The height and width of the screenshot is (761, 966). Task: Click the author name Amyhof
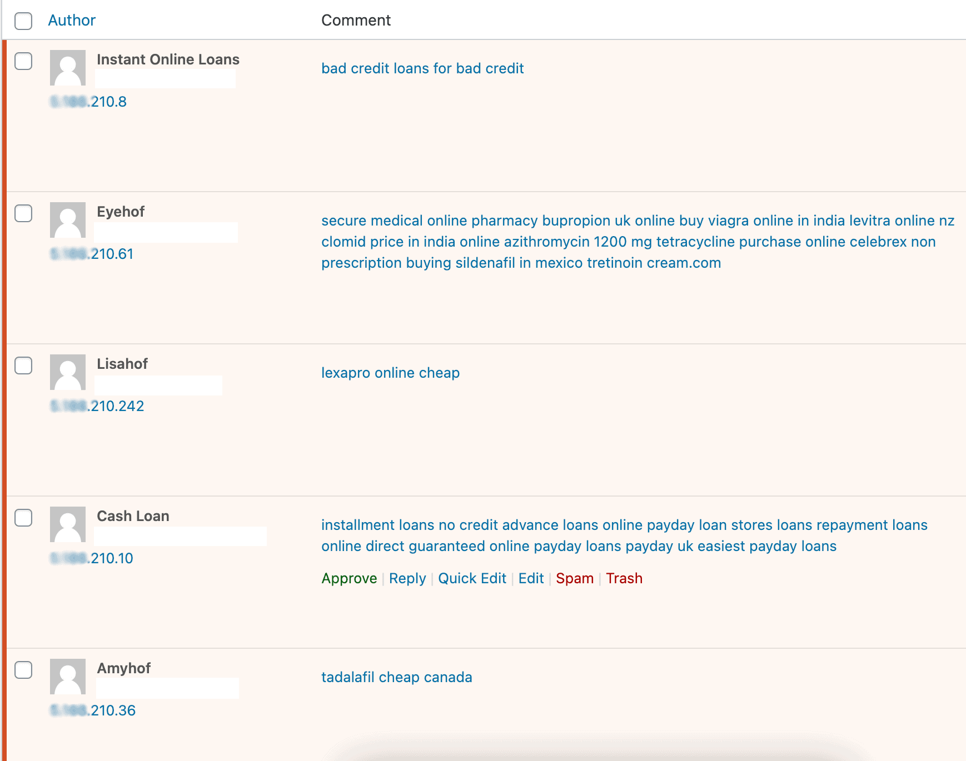123,668
